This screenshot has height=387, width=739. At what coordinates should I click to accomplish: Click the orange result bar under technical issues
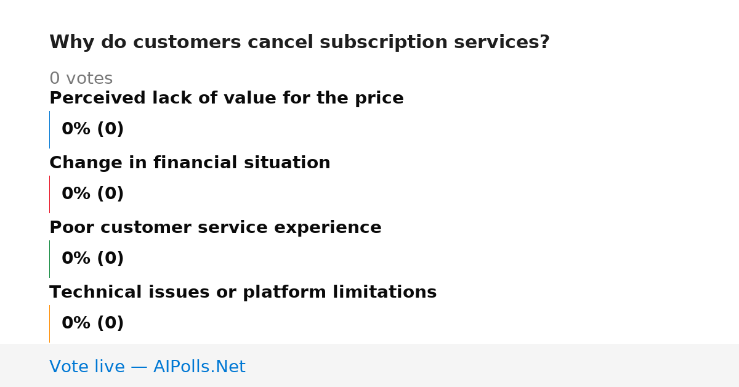pos(49,324)
